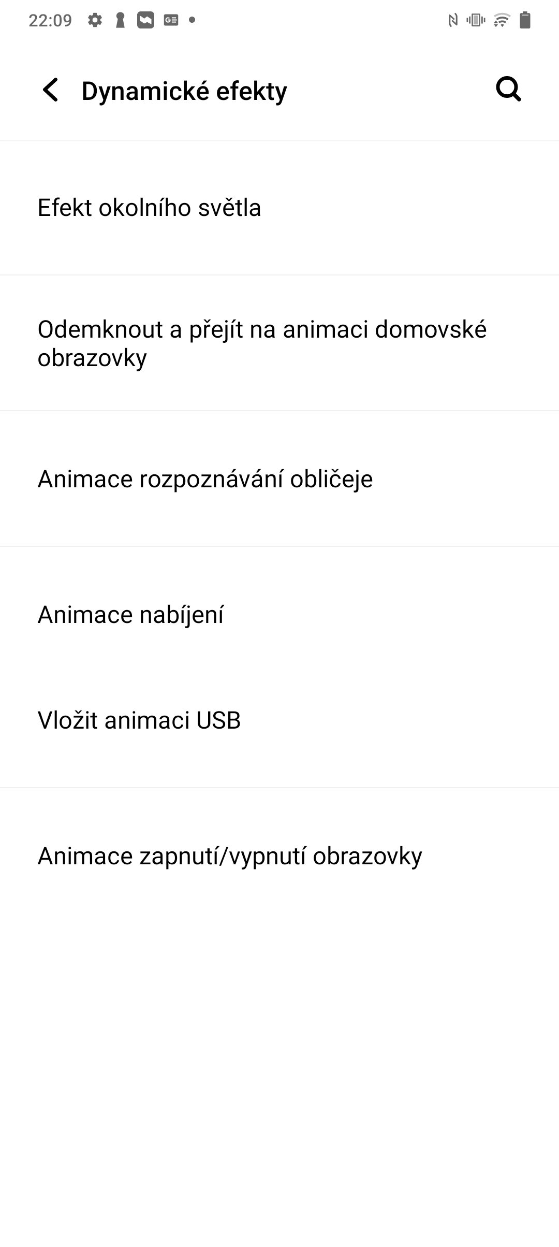Tap the gear icon in the status bar
Screen dimensions: 559x1247
pyautogui.click(x=95, y=21)
